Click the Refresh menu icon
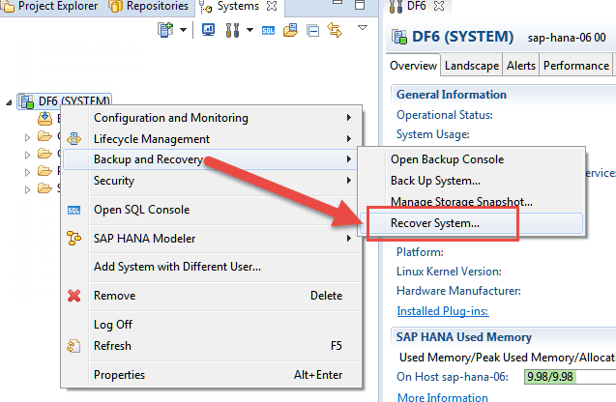Screen dimensions: 616x402 (x=73, y=346)
